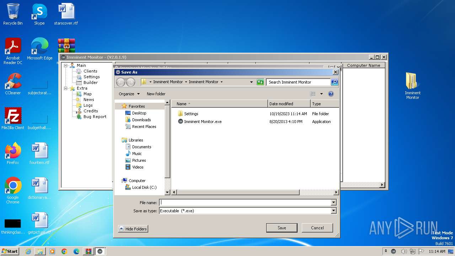The width and height of the screenshot is (455, 256).
Task: Open starscover.rtf on the desktop
Action: [x=66, y=14]
